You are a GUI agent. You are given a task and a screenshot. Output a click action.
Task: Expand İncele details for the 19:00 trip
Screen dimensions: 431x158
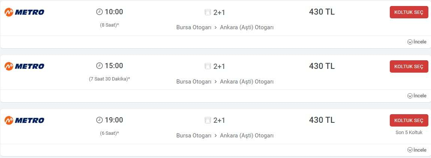(417, 150)
